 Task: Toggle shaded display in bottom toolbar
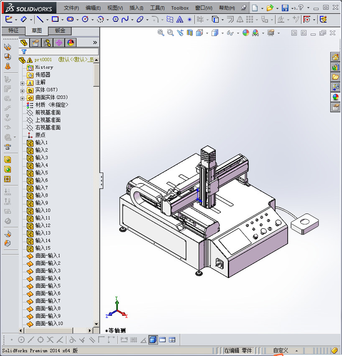[153, 340]
